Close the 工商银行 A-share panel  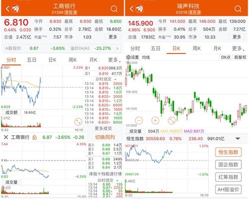coord(6,137)
